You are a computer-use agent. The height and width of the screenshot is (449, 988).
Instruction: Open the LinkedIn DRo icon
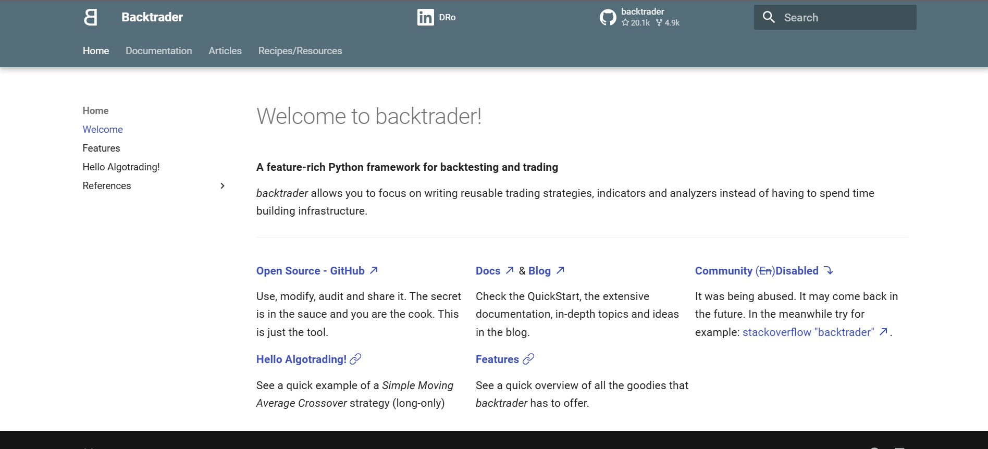pyautogui.click(x=425, y=17)
